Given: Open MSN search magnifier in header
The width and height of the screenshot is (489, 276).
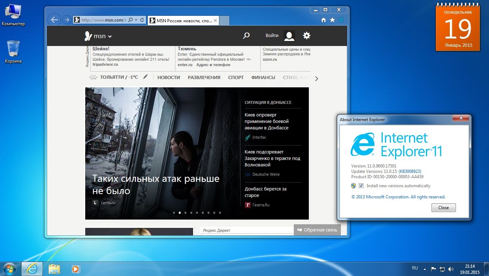Looking at the screenshot, I should 246,36.
